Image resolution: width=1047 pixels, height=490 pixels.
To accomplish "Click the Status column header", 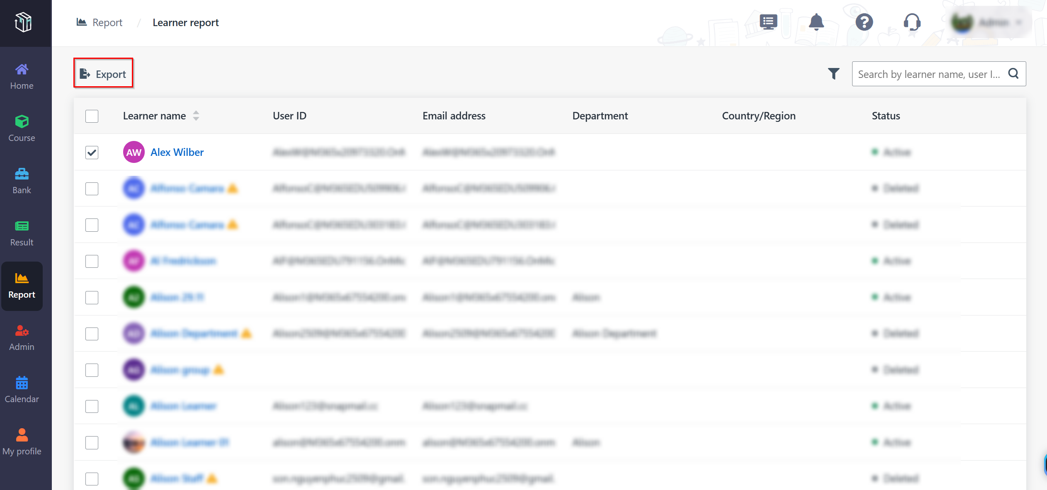I will [x=886, y=116].
